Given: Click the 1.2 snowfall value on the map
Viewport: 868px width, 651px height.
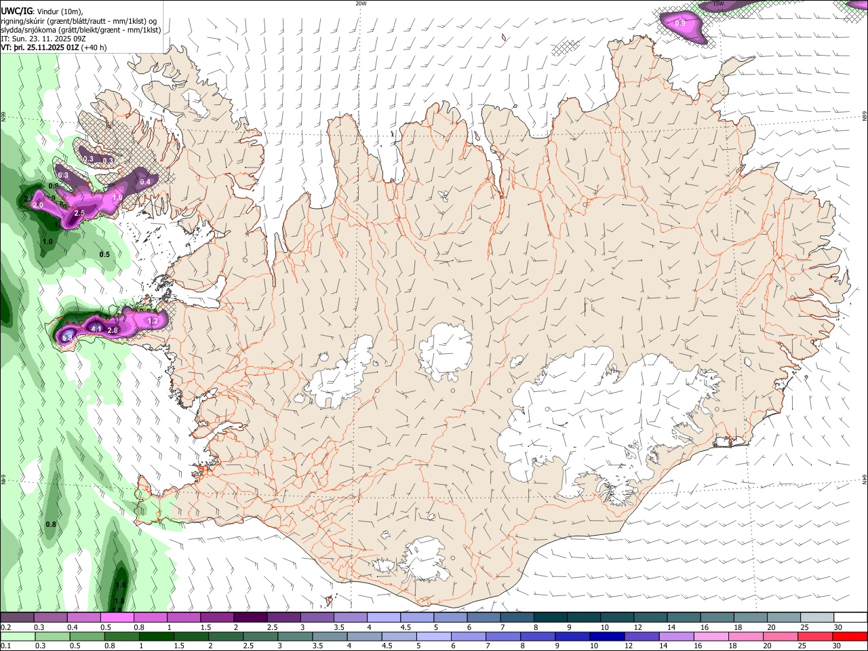Looking at the screenshot, I should [x=153, y=321].
